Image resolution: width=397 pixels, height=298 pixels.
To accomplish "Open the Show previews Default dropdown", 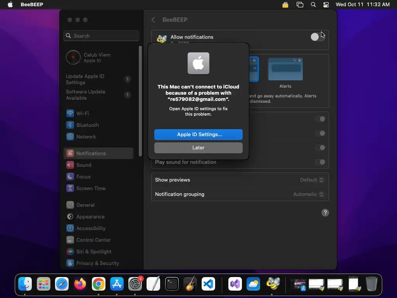I will [312, 180].
